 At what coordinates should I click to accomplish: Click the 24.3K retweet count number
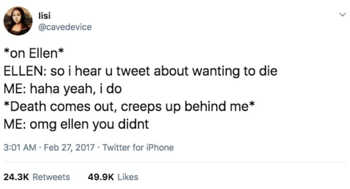(x=16, y=177)
